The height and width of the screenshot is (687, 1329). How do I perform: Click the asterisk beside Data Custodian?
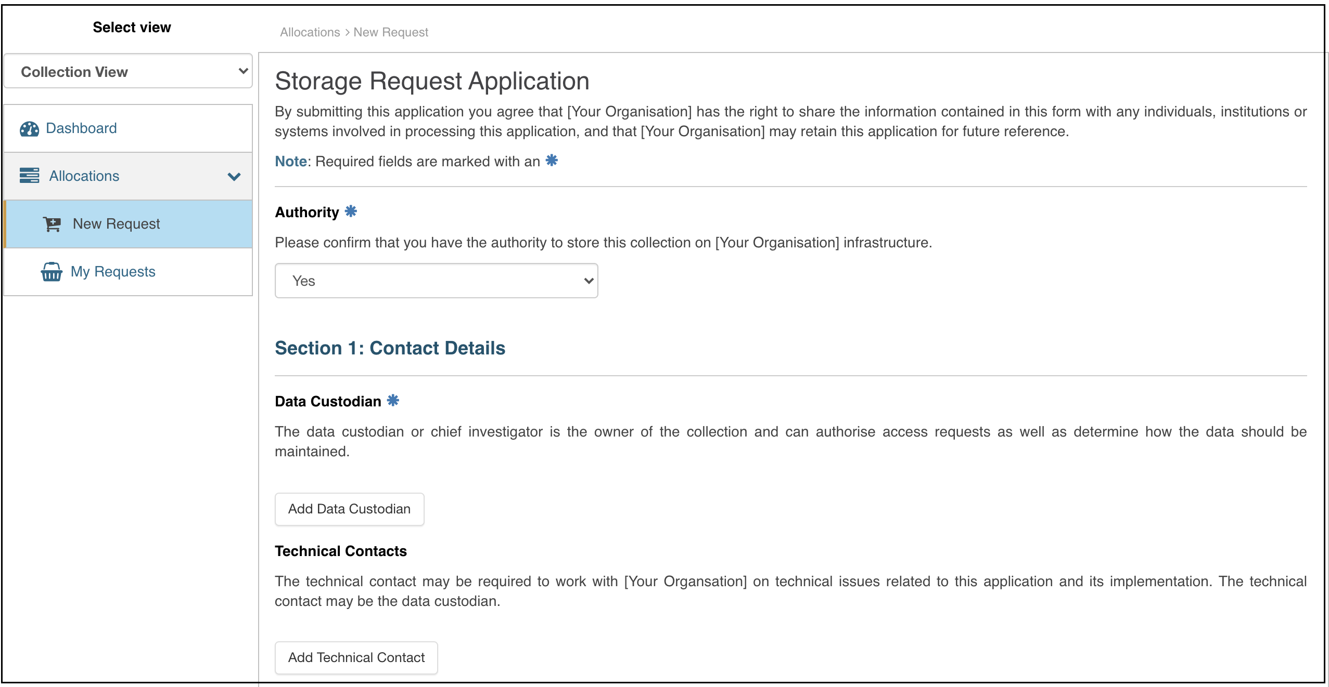pyautogui.click(x=393, y=400)
